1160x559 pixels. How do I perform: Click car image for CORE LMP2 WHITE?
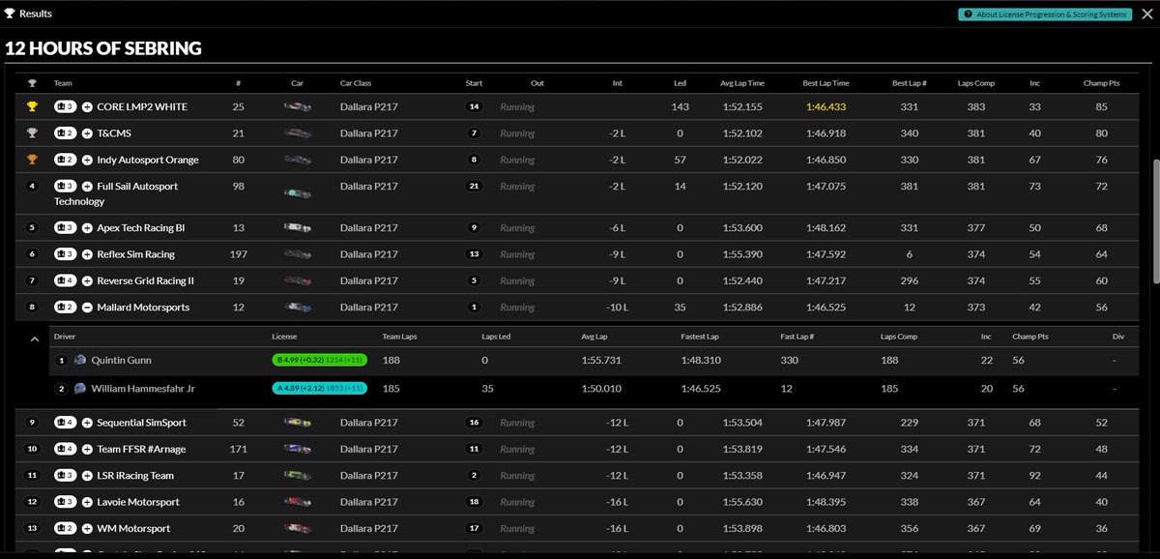pyautogui.click(x=298, y=107)
